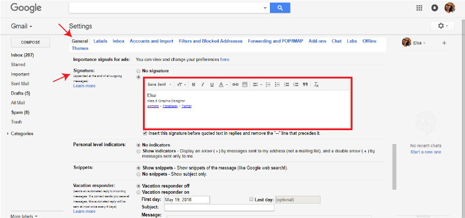Insert a link in the signature
This screenshot has height=218, width=465.
click(235, 85)
